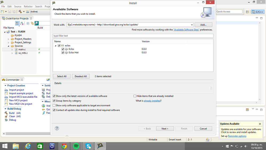Click the Add... repository button
The image size is (266, 150).
tap(203, 25)
